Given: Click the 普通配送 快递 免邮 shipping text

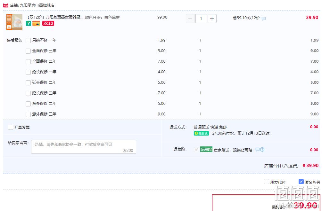Looking at the screenshot, I should [210, 127].
